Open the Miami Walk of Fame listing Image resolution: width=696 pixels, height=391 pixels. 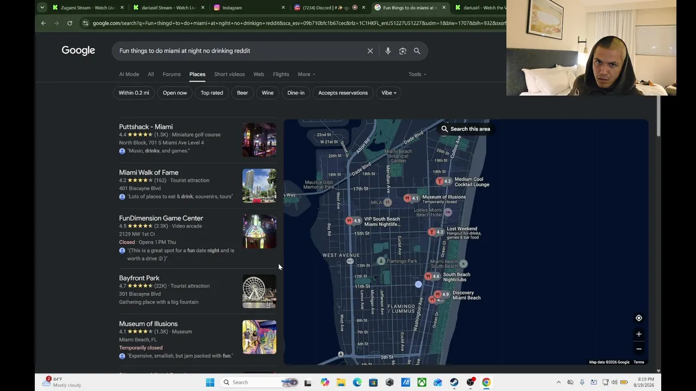tap(148, 173)
